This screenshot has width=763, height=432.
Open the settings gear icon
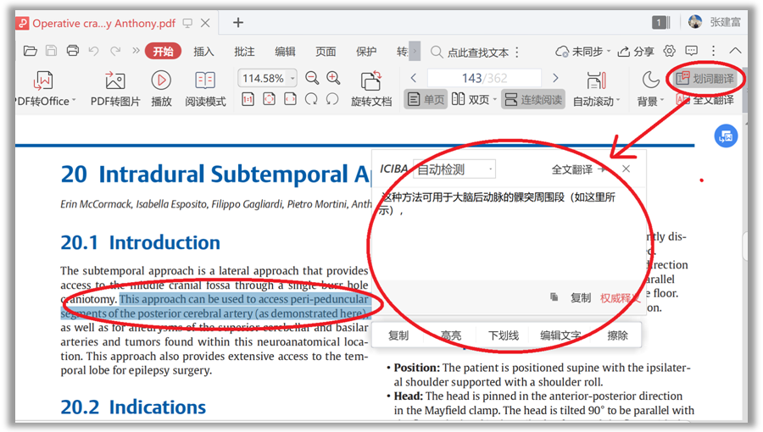[x=670, y=52]
